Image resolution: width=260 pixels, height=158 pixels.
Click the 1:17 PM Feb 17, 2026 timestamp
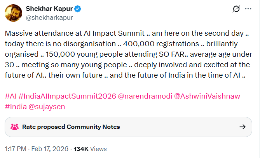37,149
